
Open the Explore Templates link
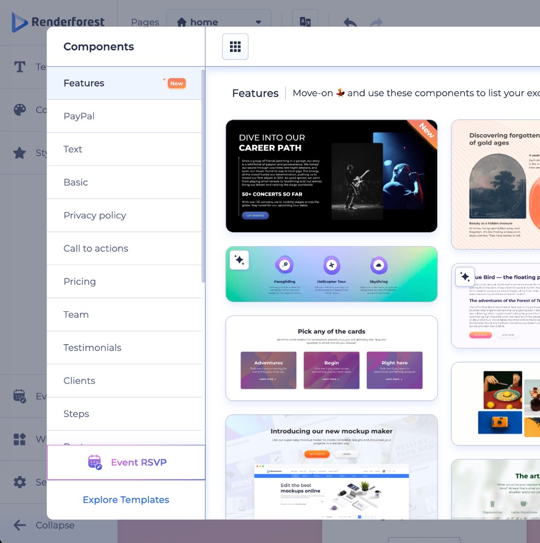tap(126, 500)
